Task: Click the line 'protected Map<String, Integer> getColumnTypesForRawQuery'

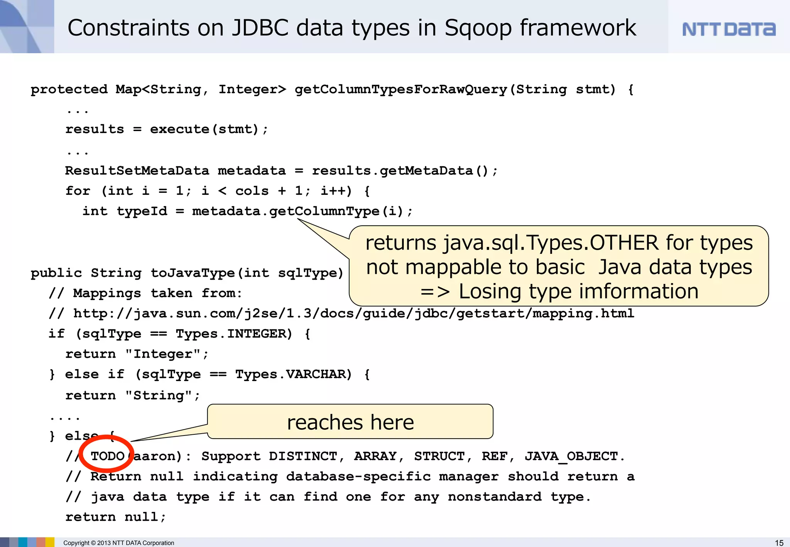Action: click(332, 89)
